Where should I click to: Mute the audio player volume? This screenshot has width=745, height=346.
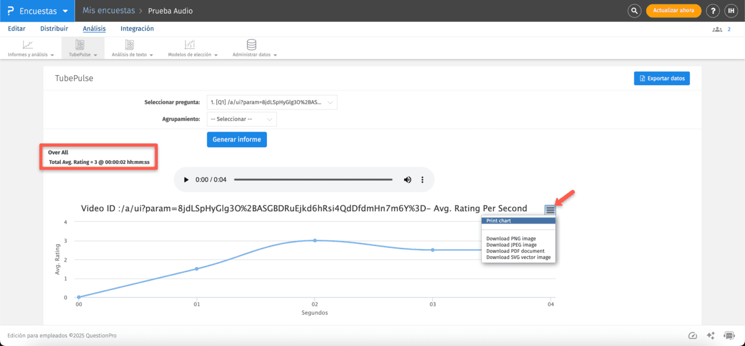(x=408, y=180)
